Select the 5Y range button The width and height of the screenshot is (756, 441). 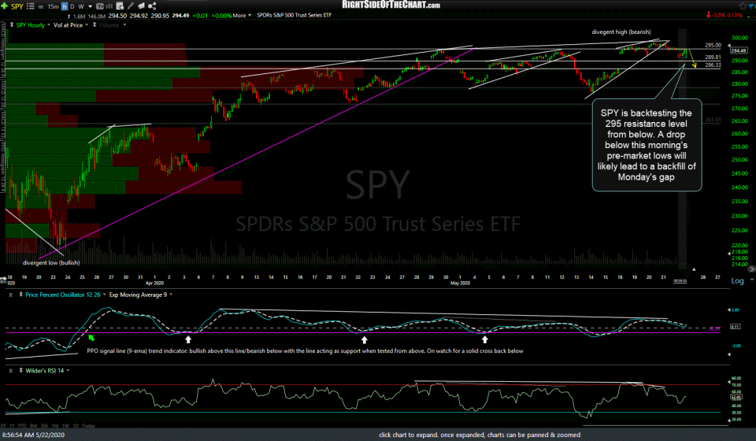pos(4,425)
